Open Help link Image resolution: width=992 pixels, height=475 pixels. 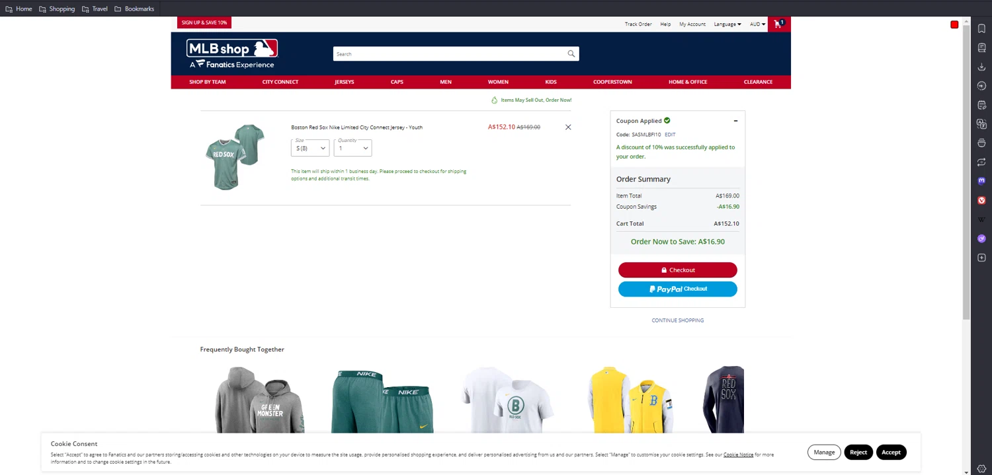coord(665,24)
